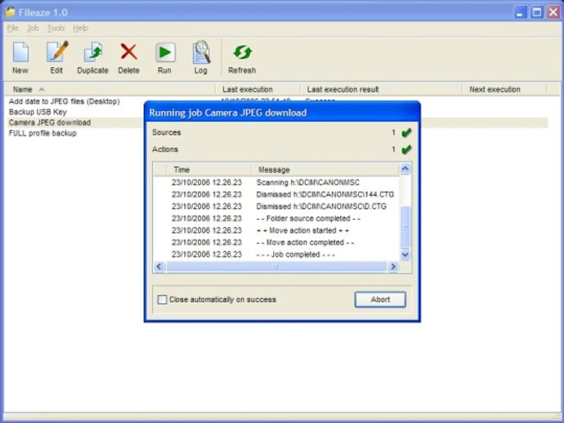Click the log scroll-left arrow
Image resolution: width=564 pixels, height=423 pixels.
pos(159,266)
